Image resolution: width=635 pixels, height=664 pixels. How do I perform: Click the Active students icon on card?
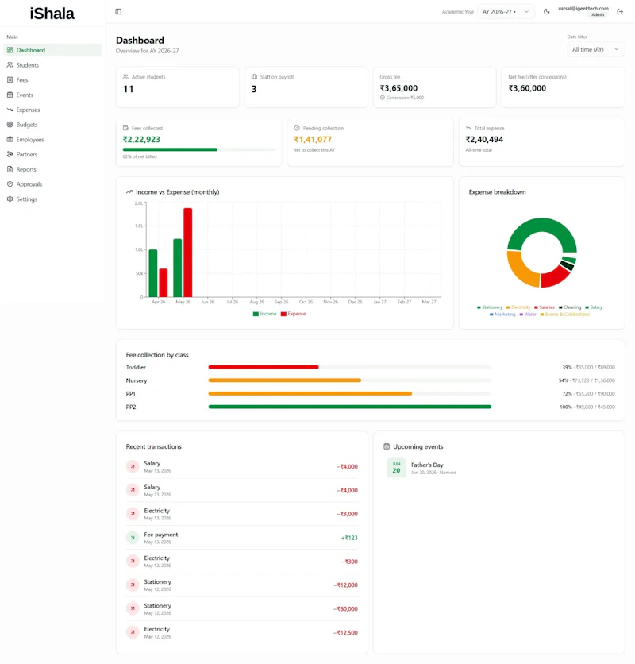125,77
